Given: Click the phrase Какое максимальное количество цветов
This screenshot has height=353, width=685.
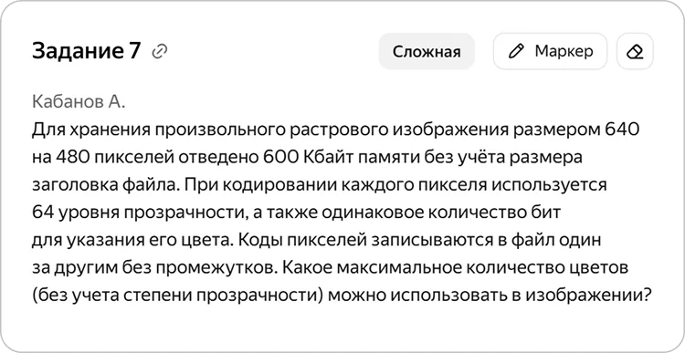Looking at the screenshot, I should click(455, 268).
